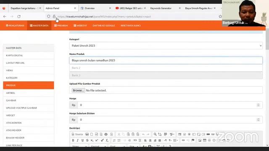Click the Block Quote icon
269x151 pixels.
(x=135, y=141)
